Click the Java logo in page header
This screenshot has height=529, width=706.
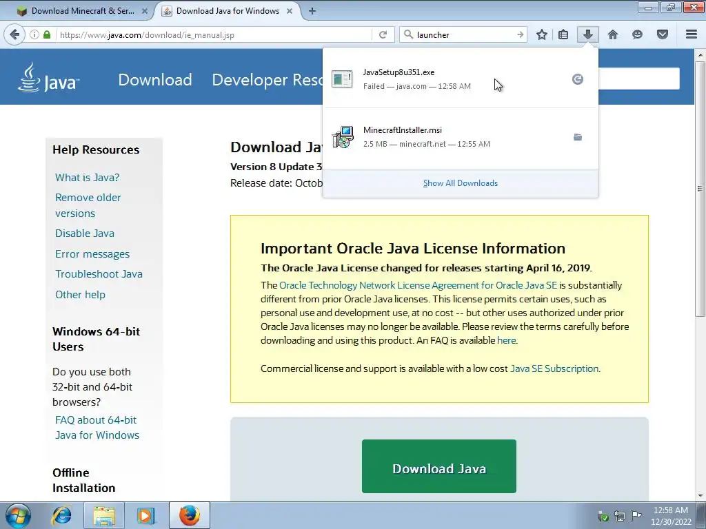click(49, 78)
